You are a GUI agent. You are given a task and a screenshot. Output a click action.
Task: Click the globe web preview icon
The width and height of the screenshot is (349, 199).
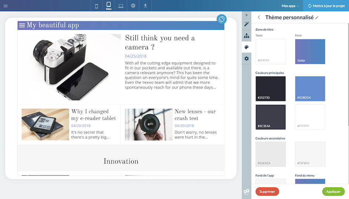(x=133, y=6)
